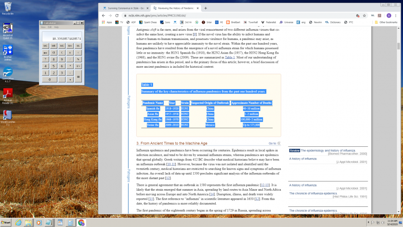Image resolution: width=403 pixels, height=227 pixels.
Task: Open citation reference [9] link
Action: (x=195, y=34)
